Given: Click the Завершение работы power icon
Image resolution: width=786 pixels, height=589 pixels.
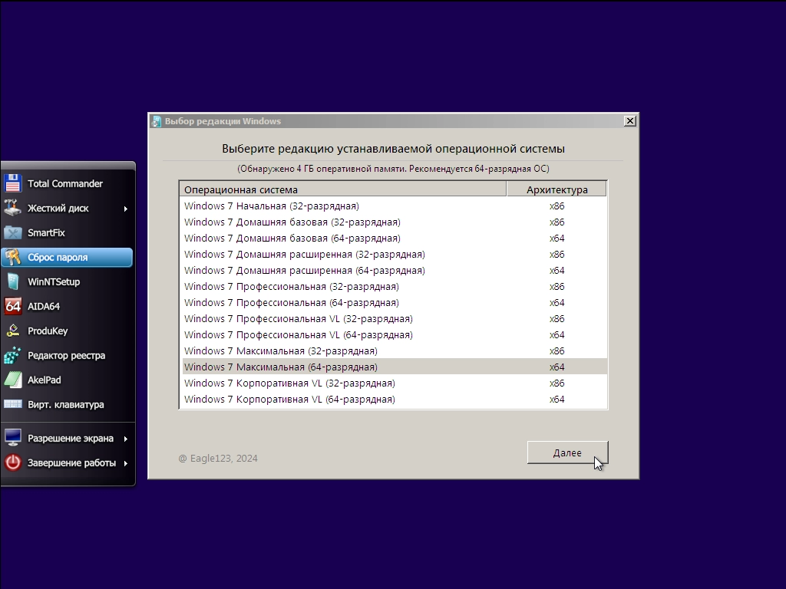Looking at the screenshot, I should point(13,462).
